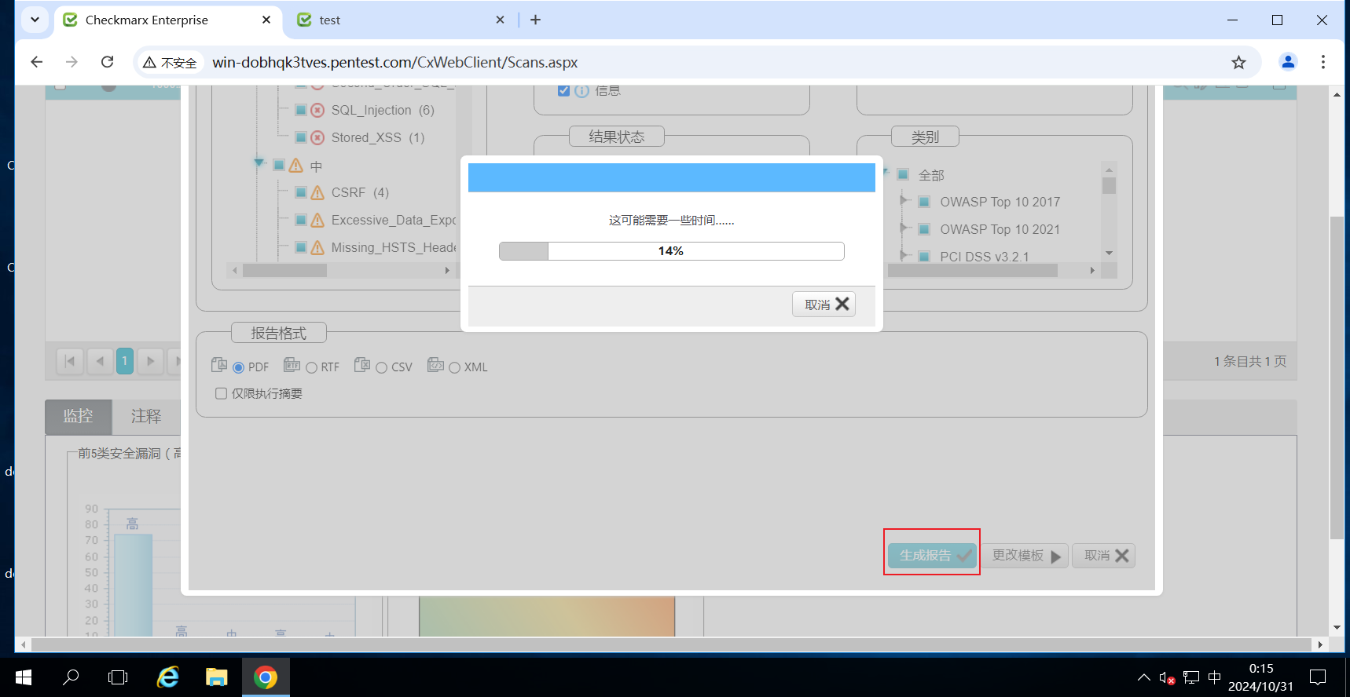The height and width of the screenshot is (697, 1350).
Task: Click the high-severity icon beside SQL_Injection
Action: [317, 110]
